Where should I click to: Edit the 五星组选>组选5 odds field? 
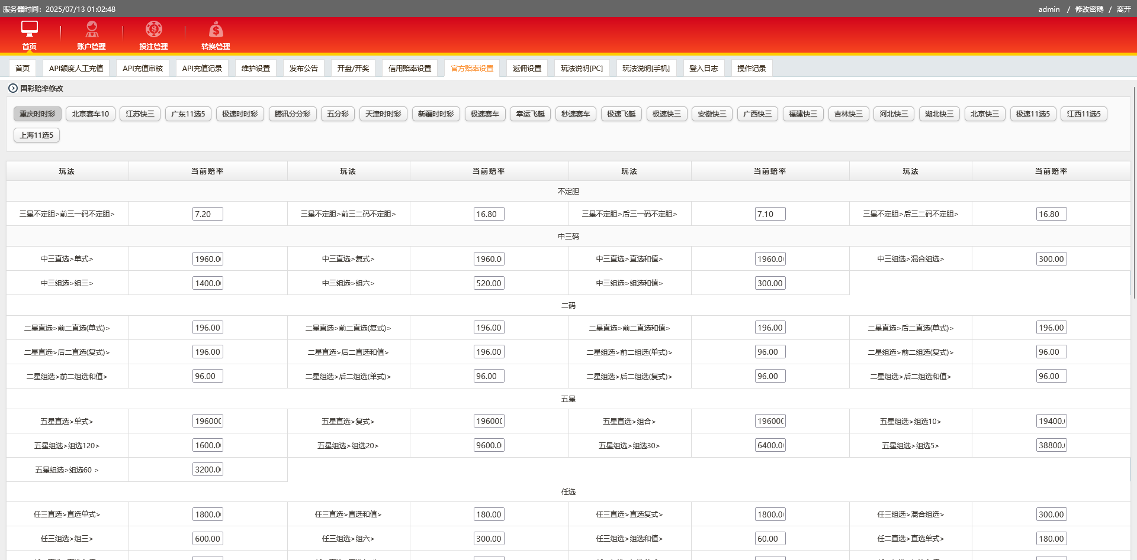1052,445
